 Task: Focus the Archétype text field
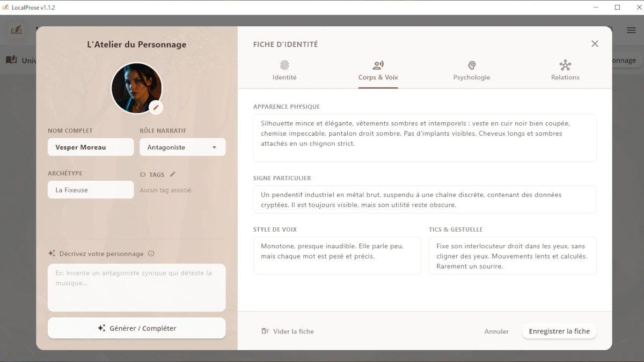pos(91,190)
